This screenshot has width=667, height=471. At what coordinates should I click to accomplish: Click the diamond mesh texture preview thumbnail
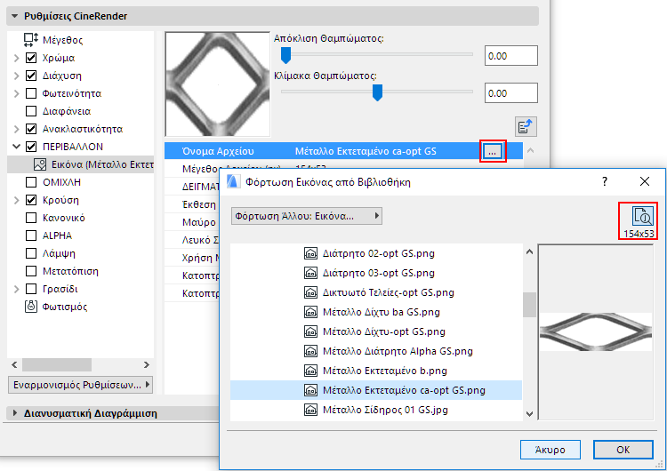coord(218,84)
